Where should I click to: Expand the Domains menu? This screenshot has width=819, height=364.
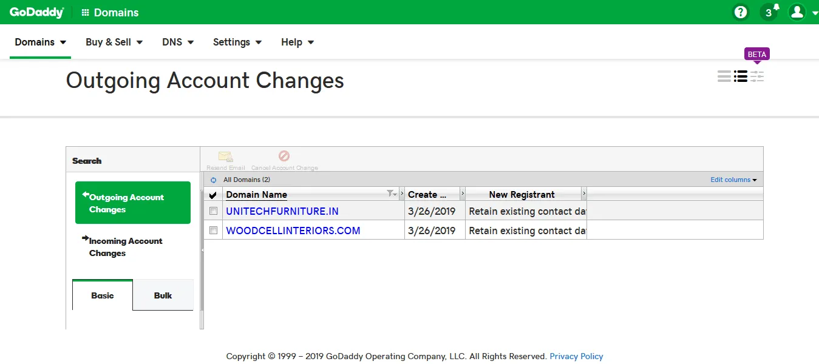[40, 42]
